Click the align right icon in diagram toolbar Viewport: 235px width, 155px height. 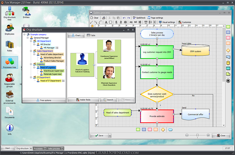[121, 22]
